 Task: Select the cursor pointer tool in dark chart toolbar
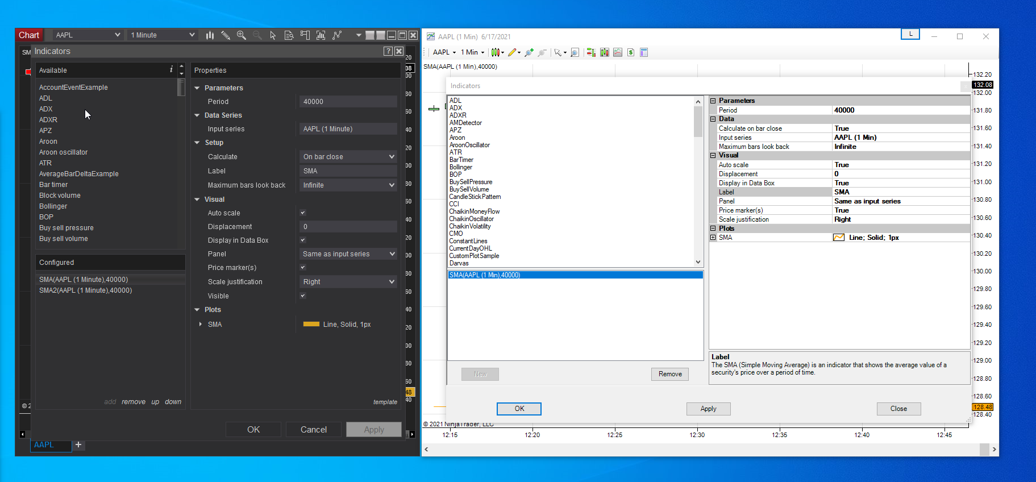tap(273, 35)
